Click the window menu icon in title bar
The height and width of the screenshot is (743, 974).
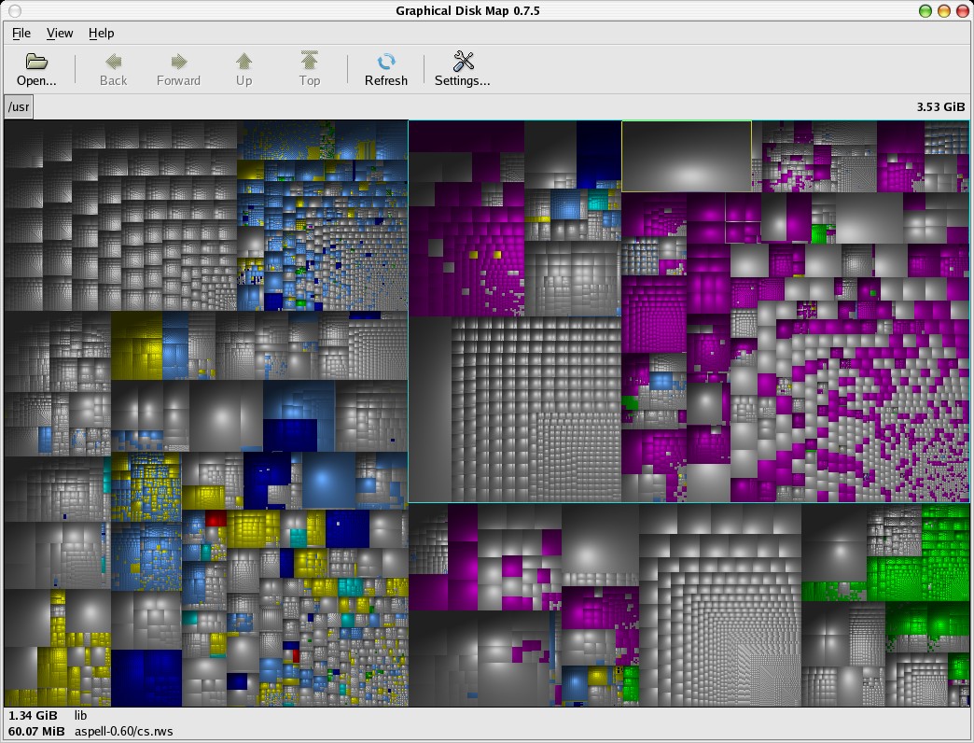12,10
